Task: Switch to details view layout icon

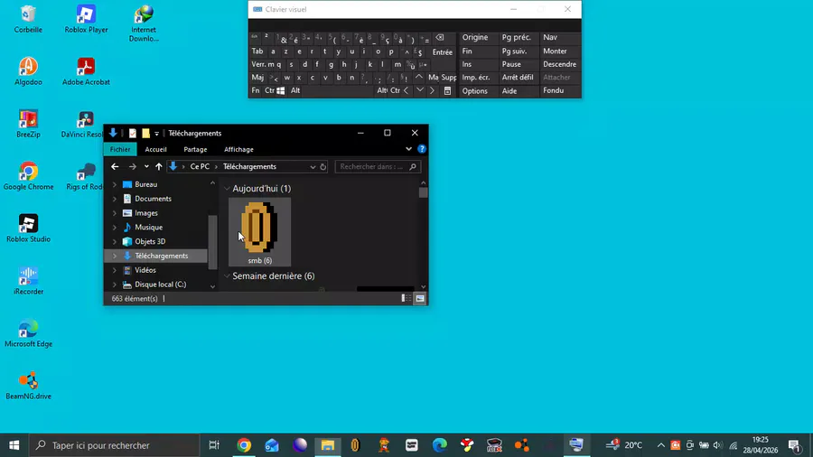Action: [406, 298]
